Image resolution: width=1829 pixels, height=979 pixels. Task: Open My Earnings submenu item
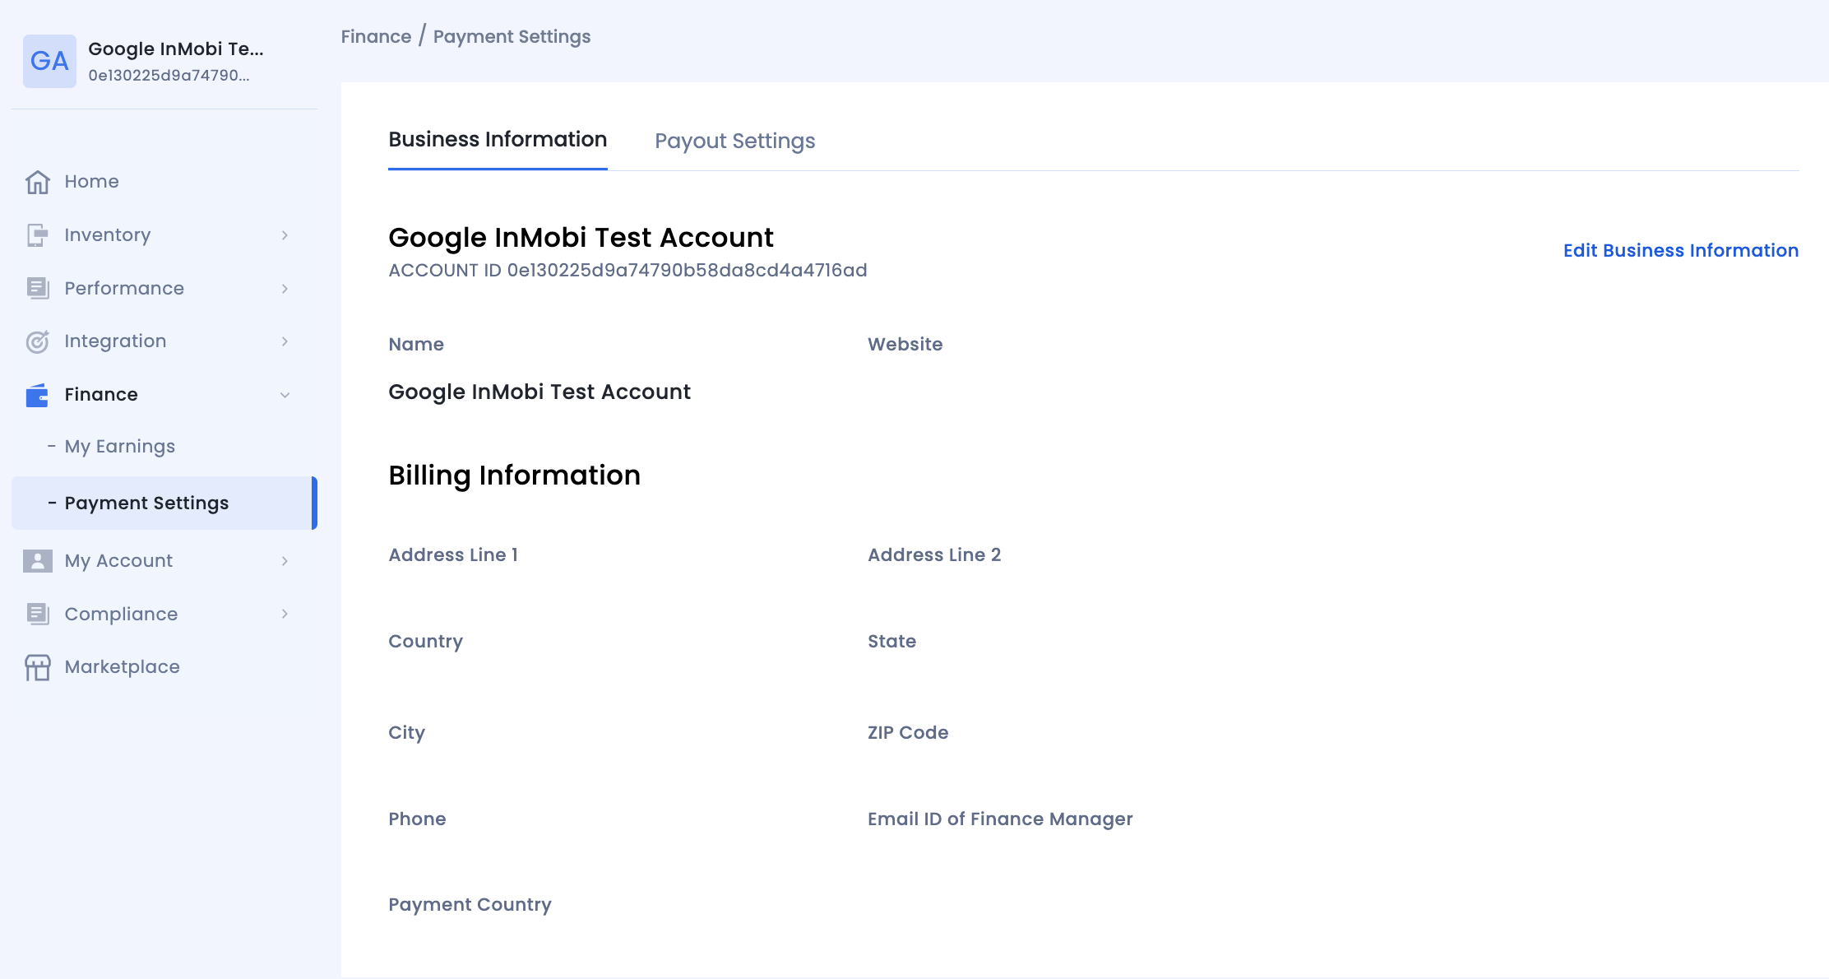(x=120, y=447)
